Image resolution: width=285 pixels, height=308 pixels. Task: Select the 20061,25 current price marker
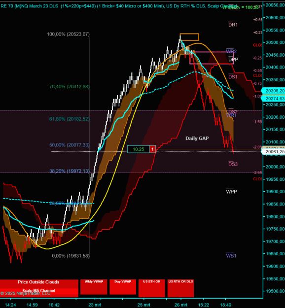coord(273,152)
